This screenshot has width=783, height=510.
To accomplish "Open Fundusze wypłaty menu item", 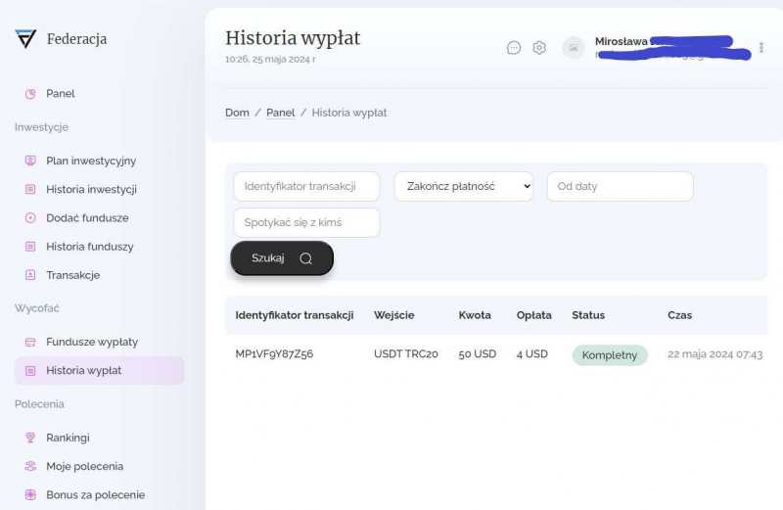I will [91, 342].
